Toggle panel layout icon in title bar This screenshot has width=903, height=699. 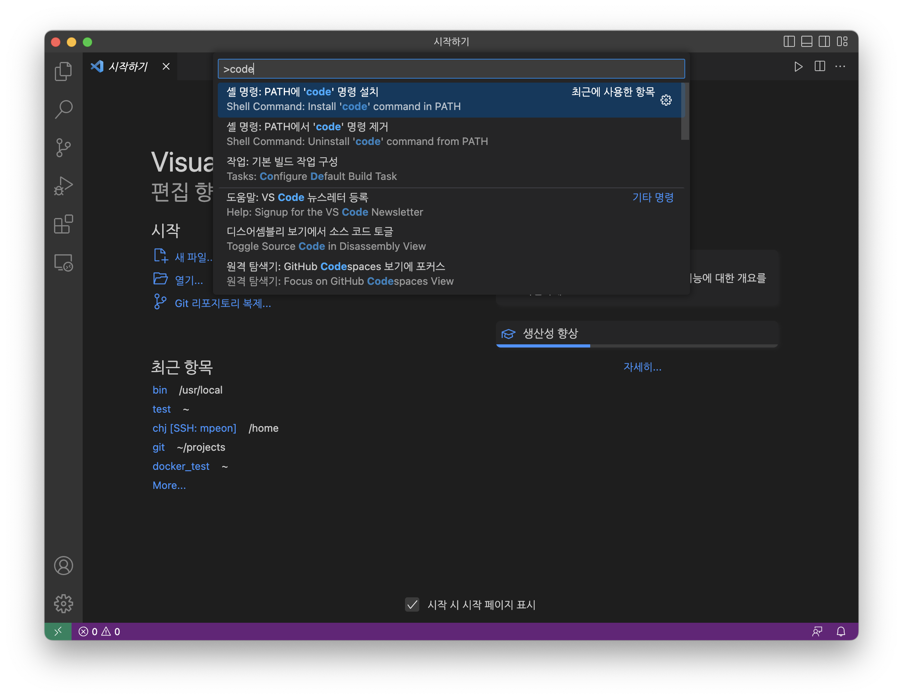coord(807,41)
